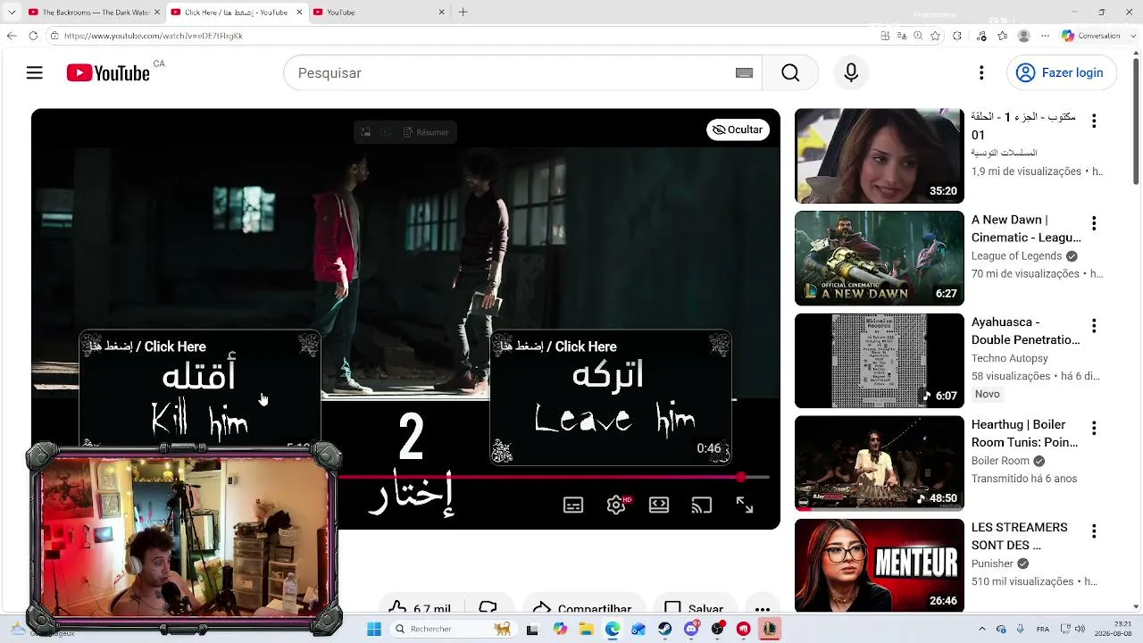The image size is (1143, 643).
Task: Seek using the red video progress bar
Action: (554, 478)
